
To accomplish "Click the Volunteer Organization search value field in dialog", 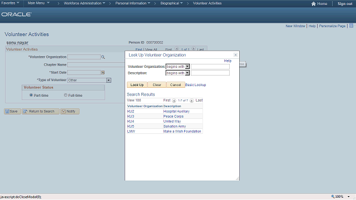I will click(210, 67).
